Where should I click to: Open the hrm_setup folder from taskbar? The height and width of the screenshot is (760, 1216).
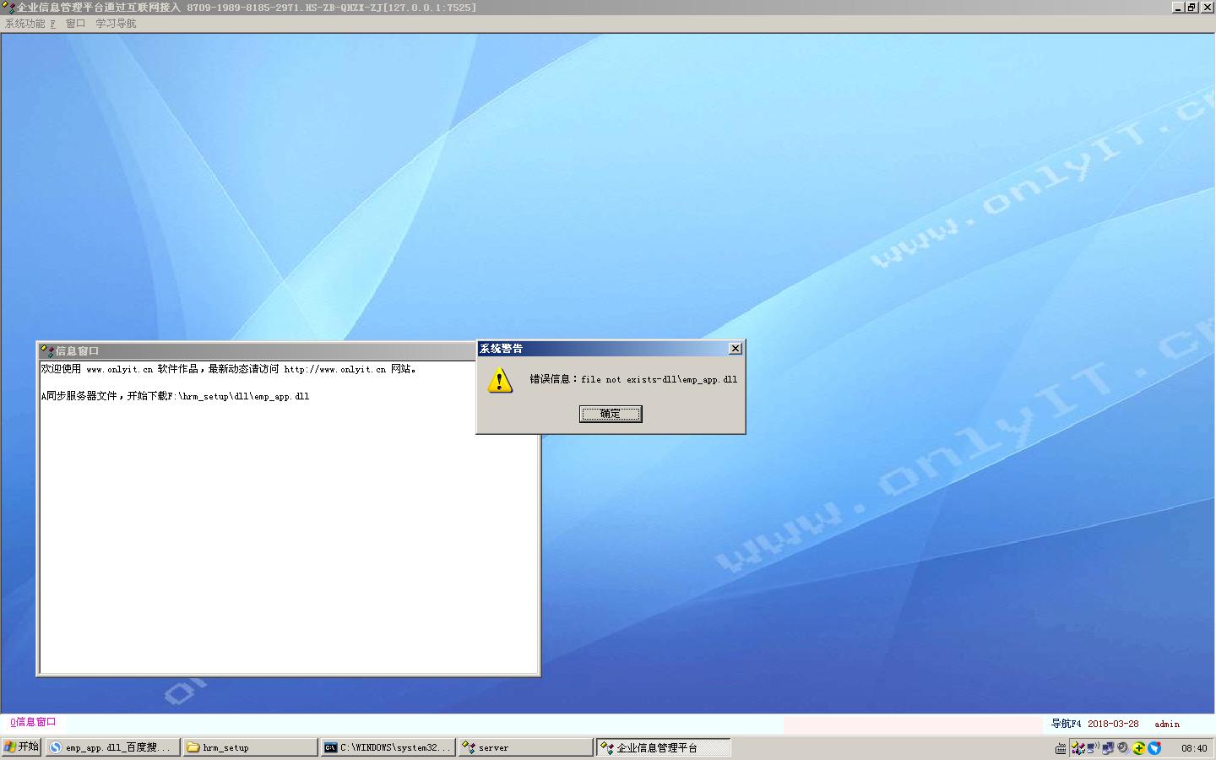[x=250, y=747]
